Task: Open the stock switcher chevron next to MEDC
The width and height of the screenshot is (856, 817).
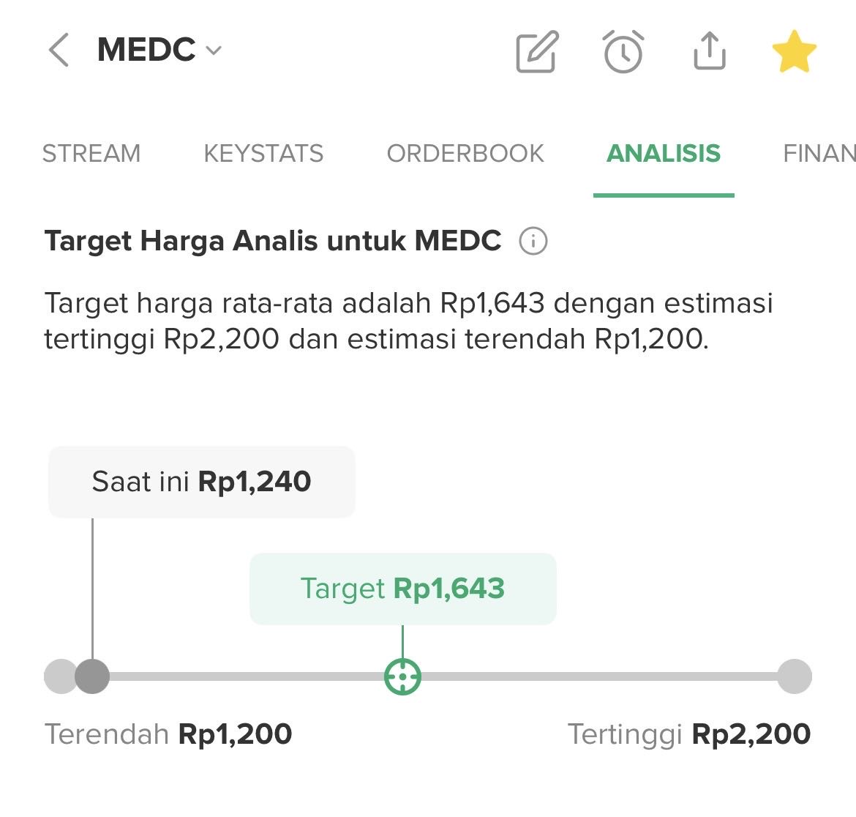Action: 213,51
